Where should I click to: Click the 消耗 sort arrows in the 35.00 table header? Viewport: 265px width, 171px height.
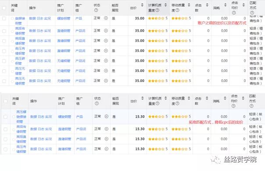225,5
